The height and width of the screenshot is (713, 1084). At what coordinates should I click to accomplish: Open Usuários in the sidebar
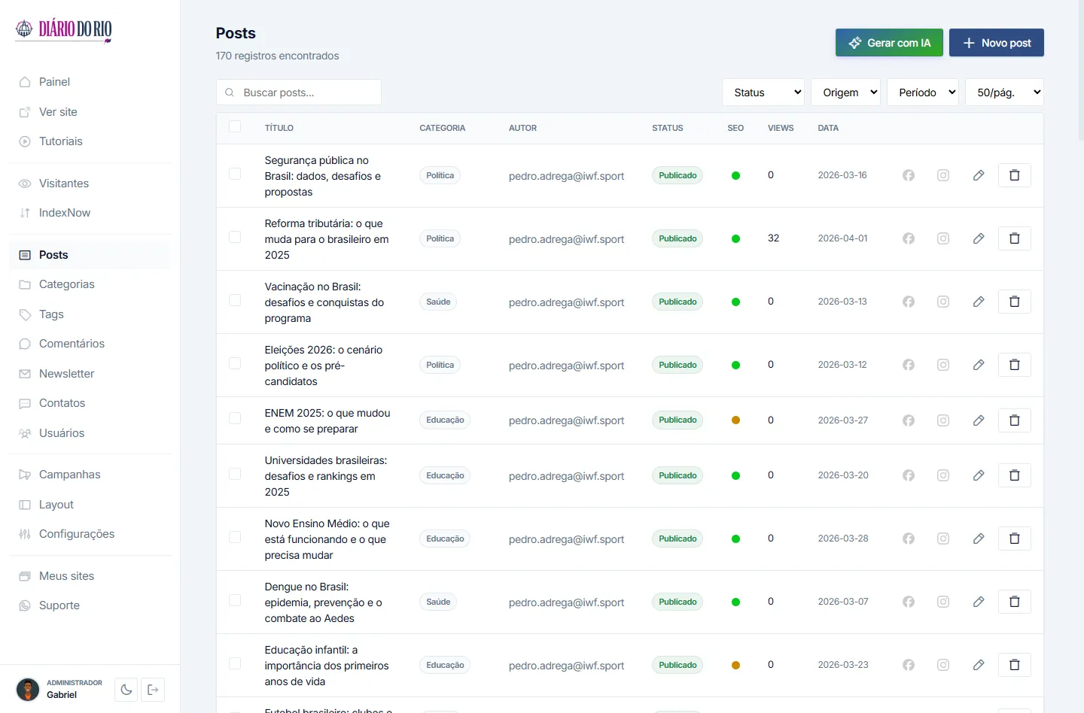[90, 433]
